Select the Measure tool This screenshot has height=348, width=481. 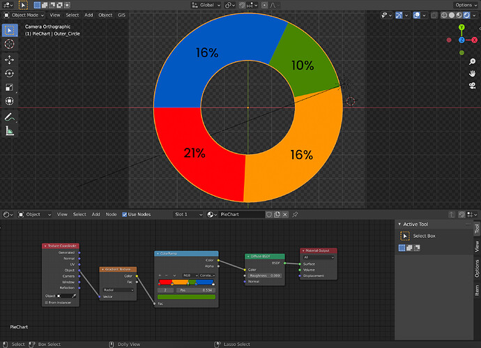(x=10, y=131)
